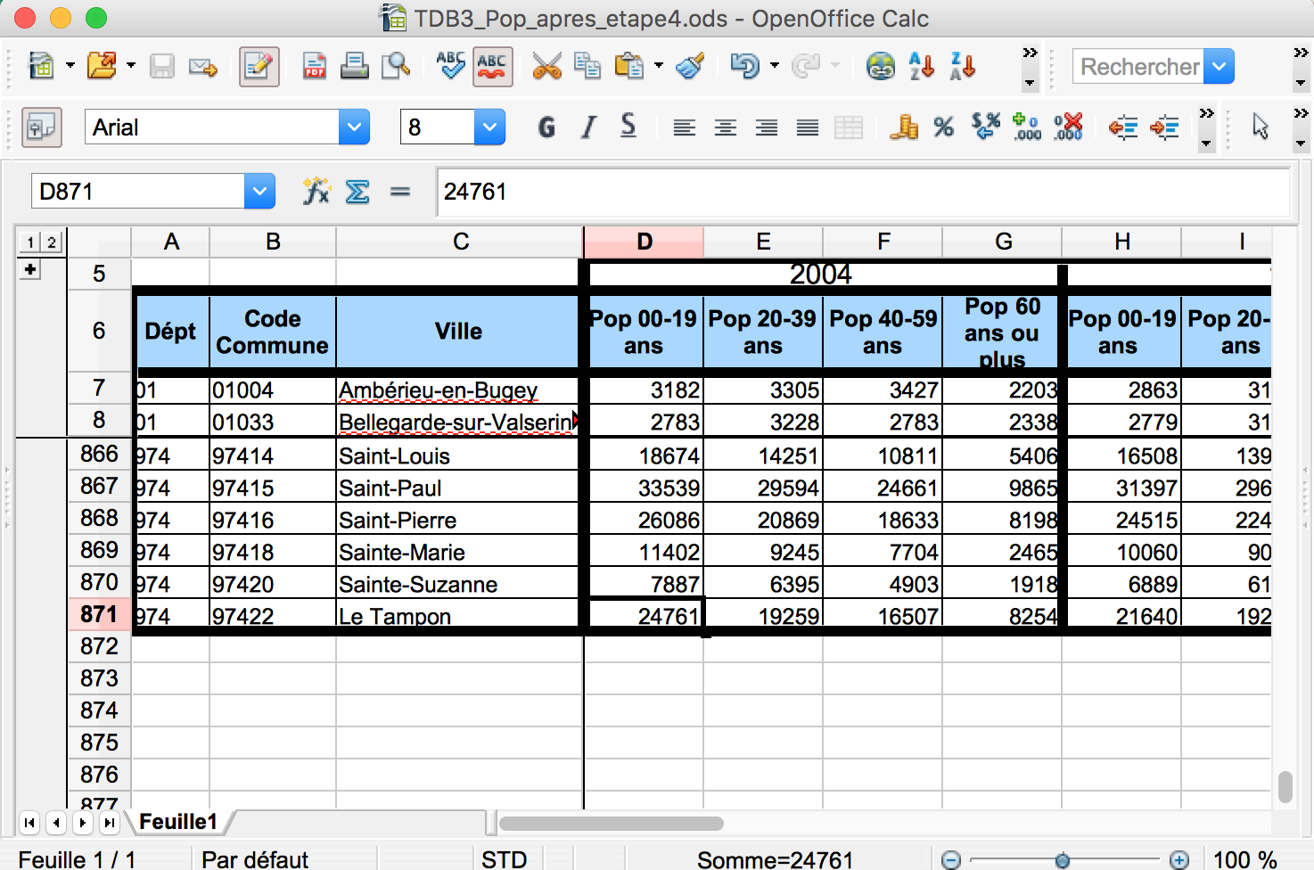Open the Arial font name dropdown
Screen dimensions: 1314x870
pos(354,127)
